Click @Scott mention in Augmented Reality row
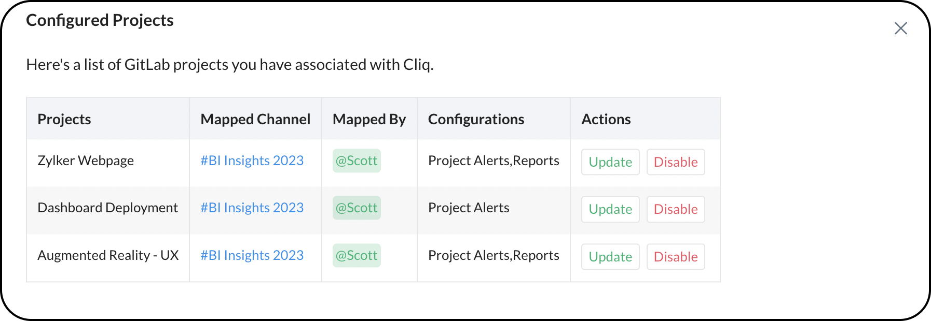This screenshot has height=321, width=931. [x=357, y=255]
